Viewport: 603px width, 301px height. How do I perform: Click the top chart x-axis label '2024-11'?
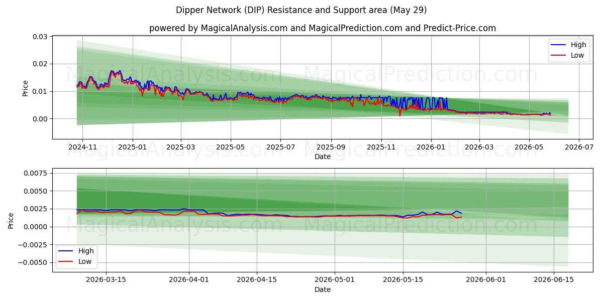(x=82, y=148)
